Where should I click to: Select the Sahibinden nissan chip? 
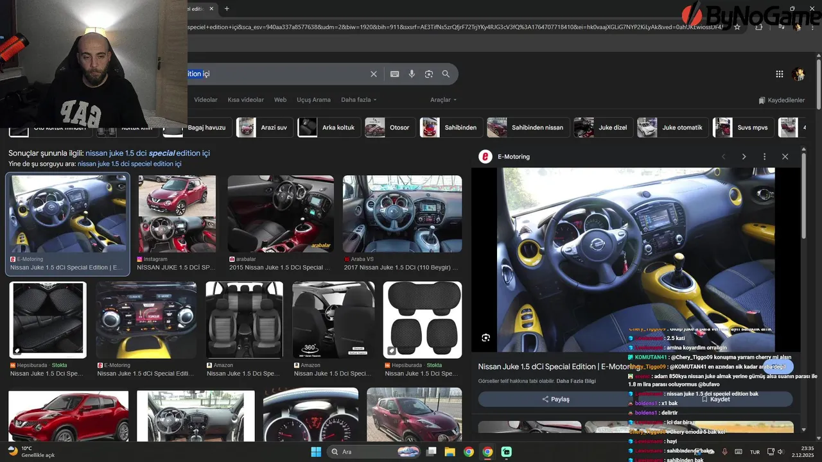coord(528,128)
